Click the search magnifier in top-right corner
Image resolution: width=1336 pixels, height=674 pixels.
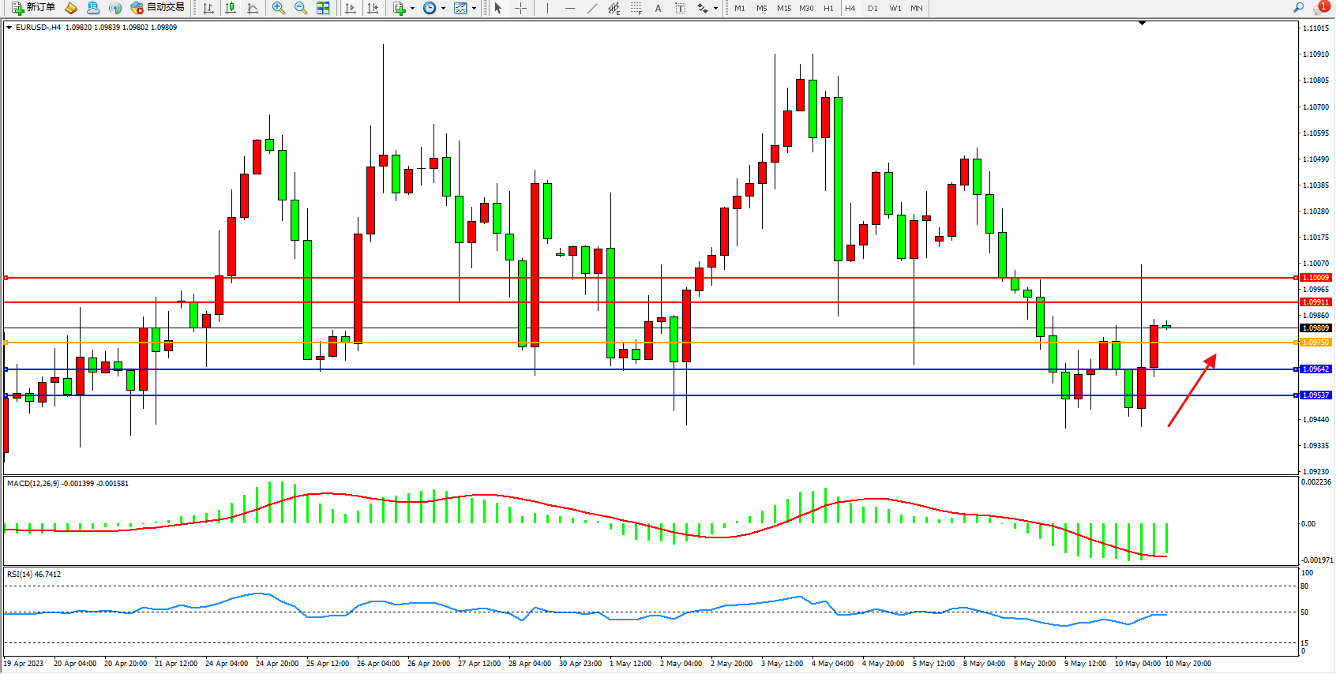(x=1298, y=8)
